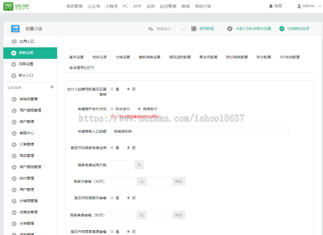Click the gear icon beside 分类管理
Screen dimensions: 323x235
14,224
